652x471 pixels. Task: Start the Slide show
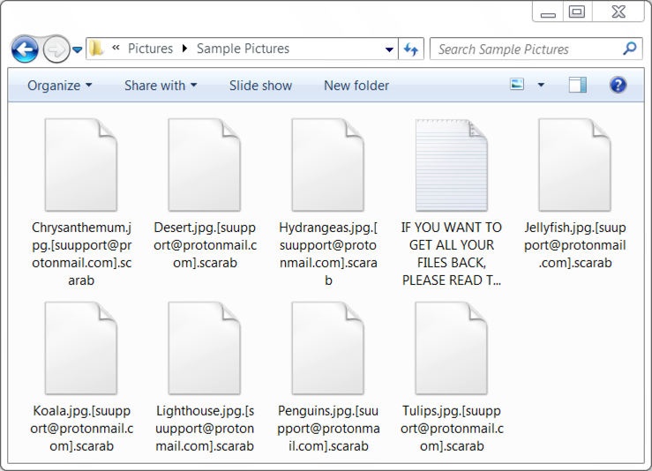[x=261, y=86]
